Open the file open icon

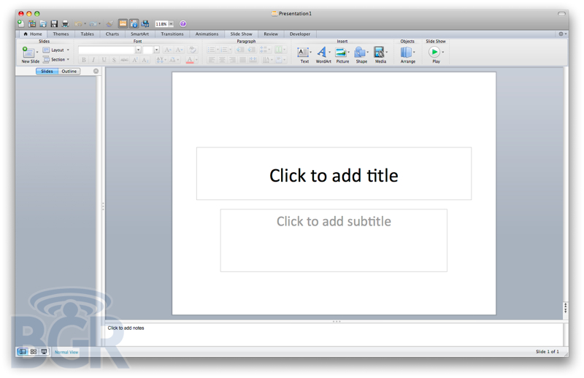pos(43,24)
